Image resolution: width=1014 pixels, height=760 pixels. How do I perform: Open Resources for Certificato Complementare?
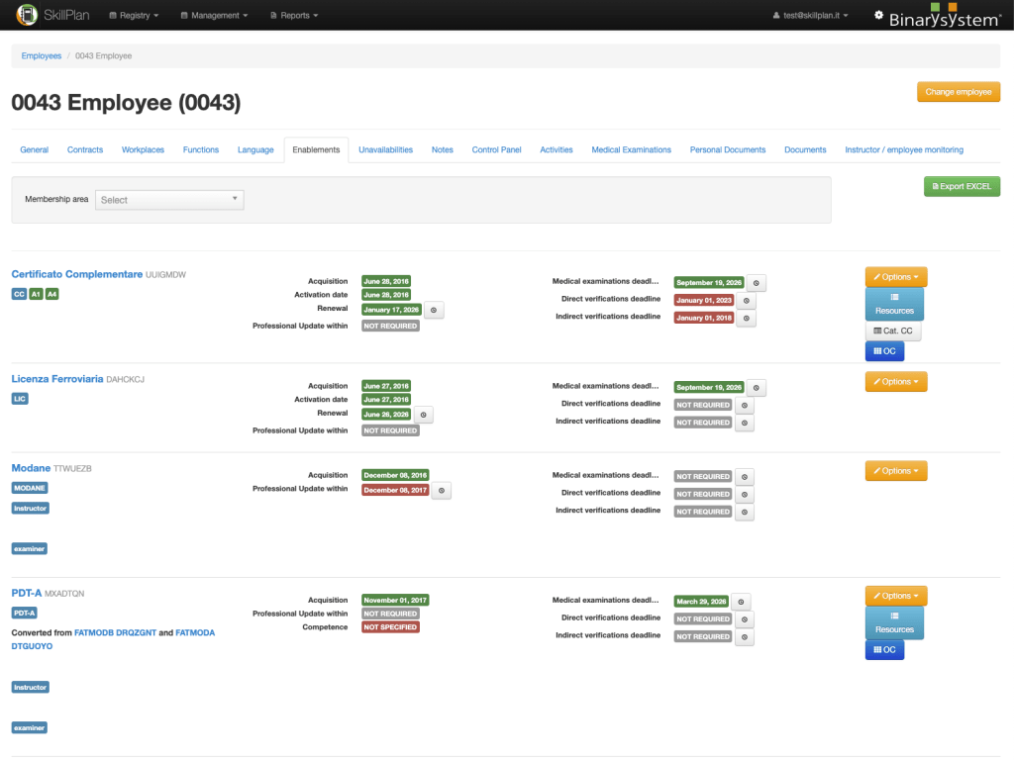pyautogui.click(x=894, y=304)
